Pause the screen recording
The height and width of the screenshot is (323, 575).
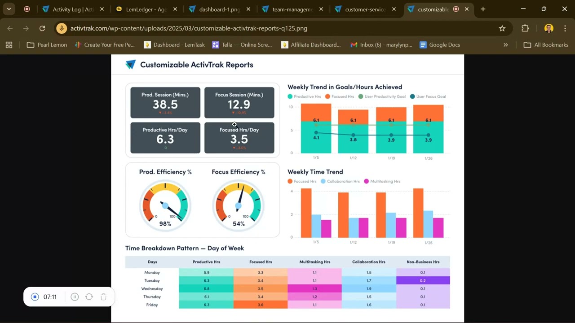75,297
